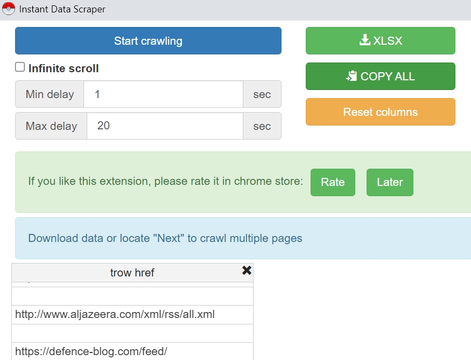Click the Rate button
Viewport: 471px width, 360px height.
tap(333, 182)
